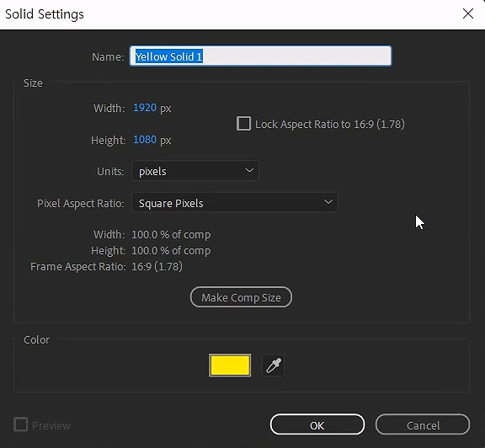
Task: Click the Frame Aspect Ratio 16:9 (1.78) text
Action: [x=157, y=266]
